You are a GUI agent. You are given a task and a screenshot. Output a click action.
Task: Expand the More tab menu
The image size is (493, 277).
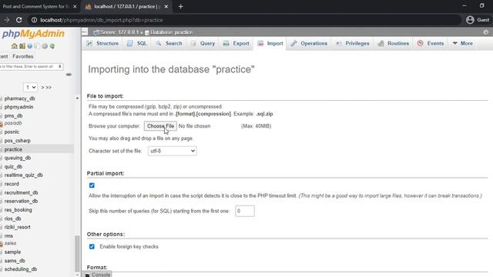tap(462, 43)
